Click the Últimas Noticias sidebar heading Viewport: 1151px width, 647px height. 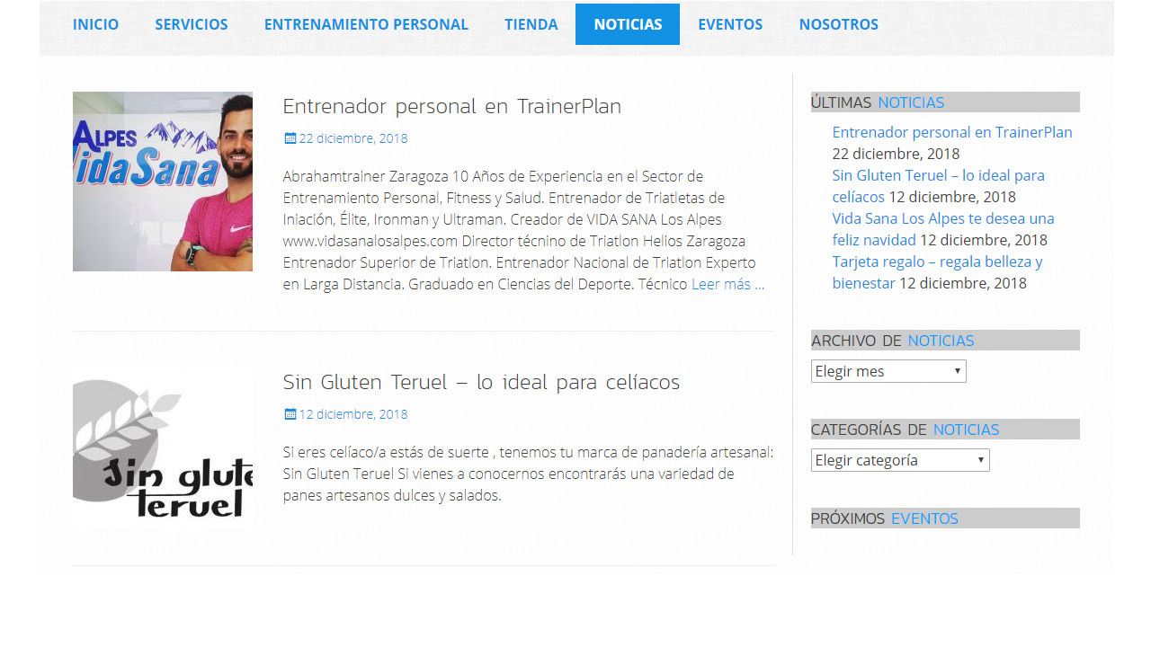point(945,102)
